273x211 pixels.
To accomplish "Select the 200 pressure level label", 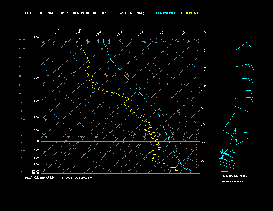I will pos(36,78).
